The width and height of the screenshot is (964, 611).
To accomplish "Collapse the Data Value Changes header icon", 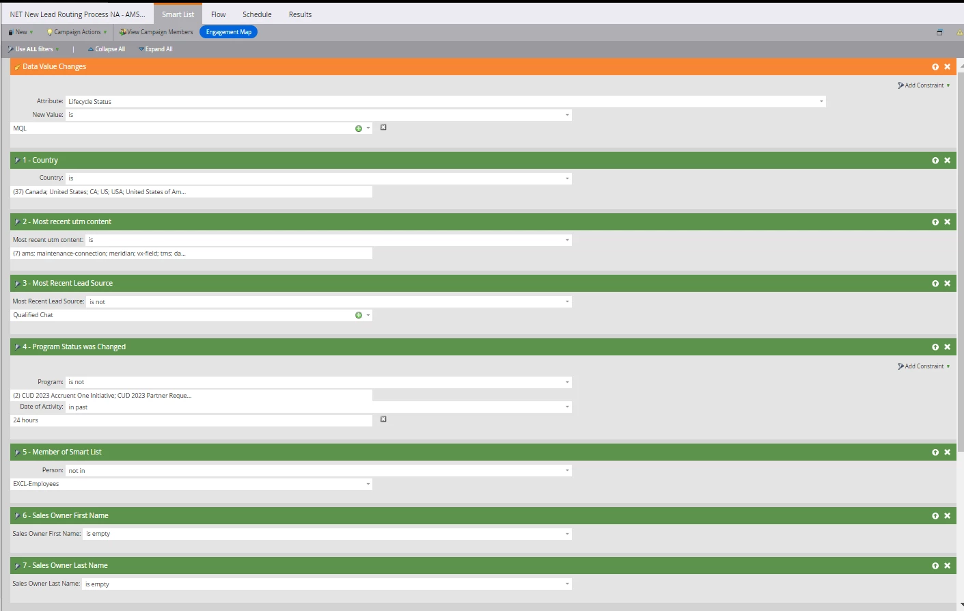I will [x=17, y=67].
